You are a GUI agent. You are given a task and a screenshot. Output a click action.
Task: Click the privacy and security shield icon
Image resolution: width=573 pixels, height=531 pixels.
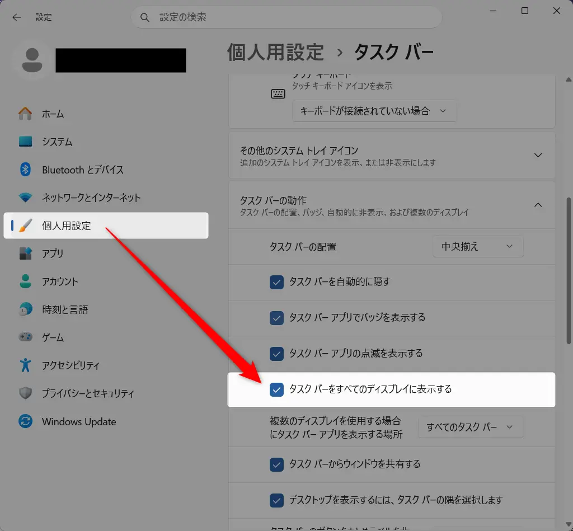[25, 393]
